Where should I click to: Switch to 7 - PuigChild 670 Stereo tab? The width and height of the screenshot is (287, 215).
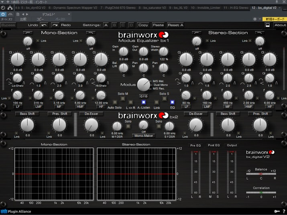[118, 8]
